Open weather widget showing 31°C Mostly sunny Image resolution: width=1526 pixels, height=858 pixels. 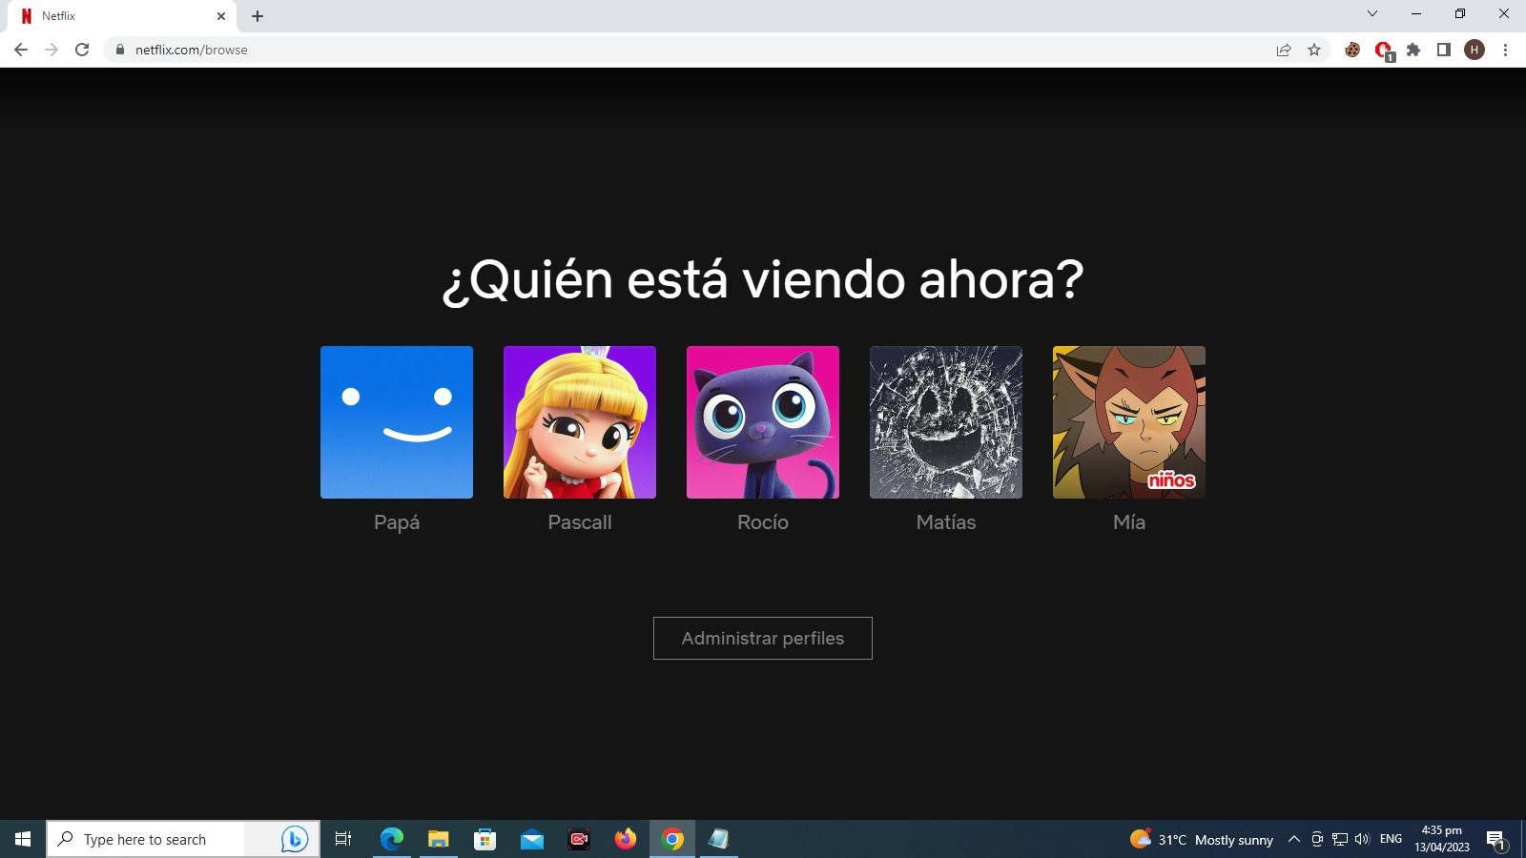(1202, 839)
